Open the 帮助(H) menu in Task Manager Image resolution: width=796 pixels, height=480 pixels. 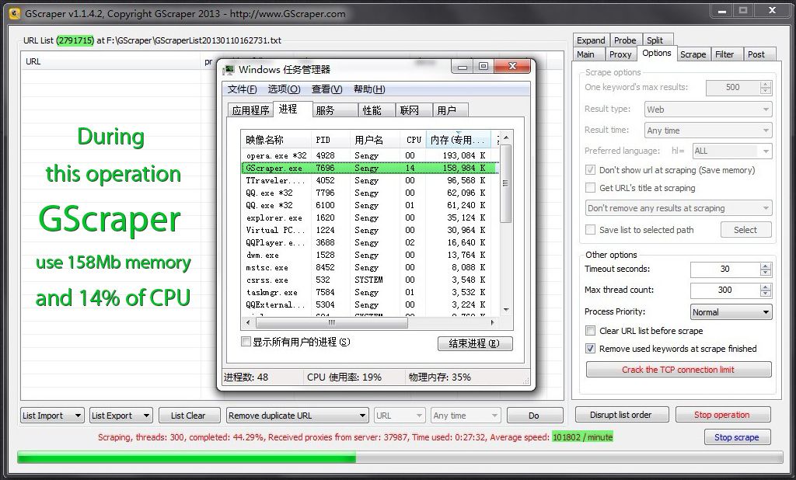pos(369,89)
